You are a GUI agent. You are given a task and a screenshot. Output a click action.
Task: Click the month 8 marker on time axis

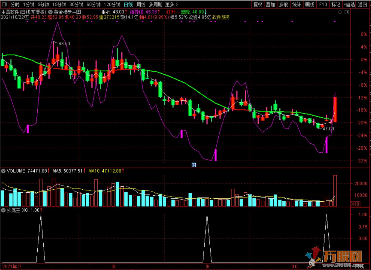pos(114,266)
